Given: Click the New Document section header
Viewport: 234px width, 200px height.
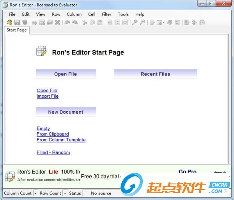Looking at the screenshot, I should pos(66,112).
